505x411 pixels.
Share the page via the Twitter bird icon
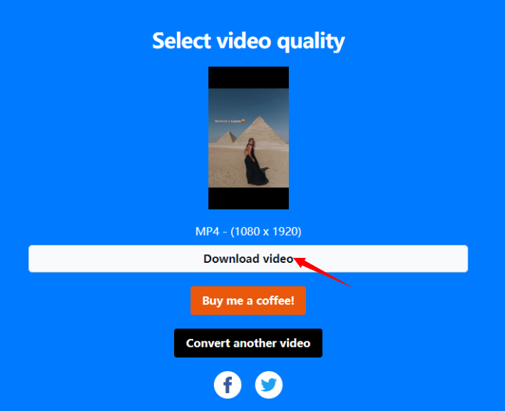pyautogui.click(x=269, y=385)
